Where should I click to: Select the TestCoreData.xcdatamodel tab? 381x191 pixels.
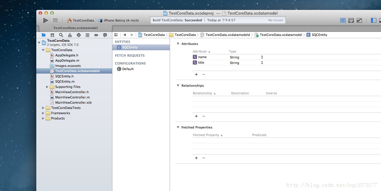point(75,28)
